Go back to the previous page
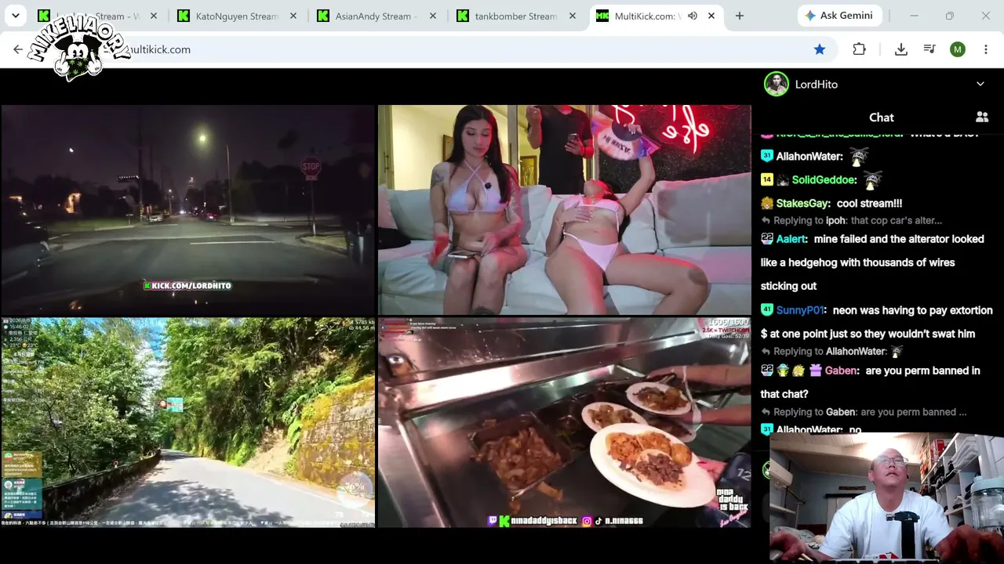 coord(18,49)
